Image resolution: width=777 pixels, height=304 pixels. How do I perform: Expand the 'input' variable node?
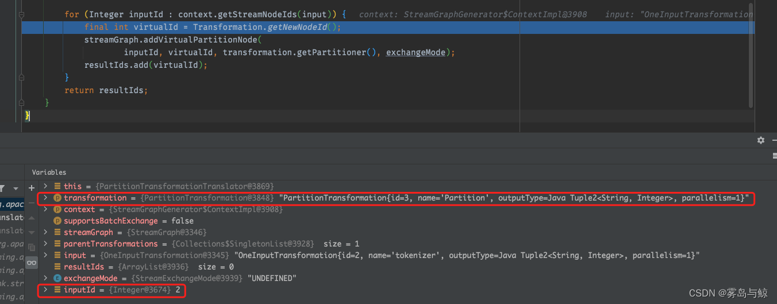click(46, 255)
